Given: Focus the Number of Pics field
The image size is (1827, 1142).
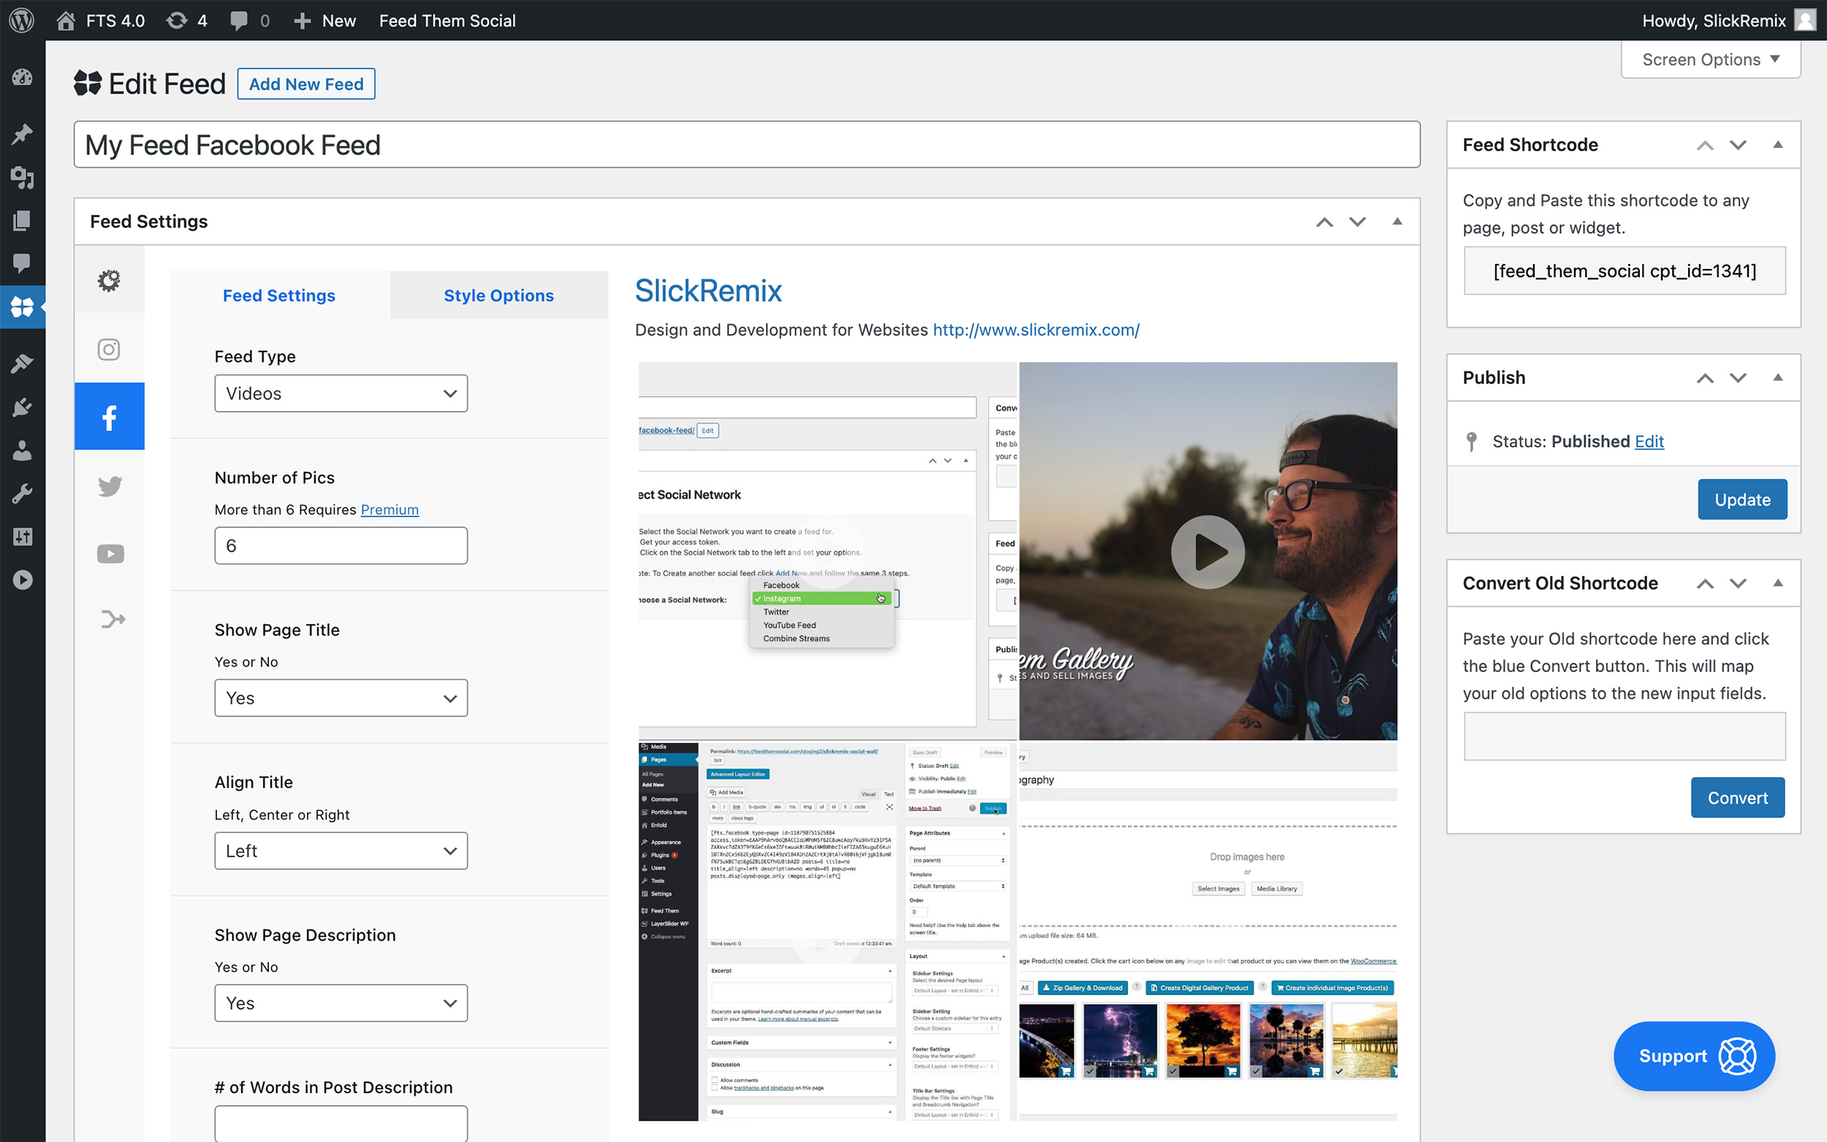Looking at the screenshot, I should [x=341, y=545].
